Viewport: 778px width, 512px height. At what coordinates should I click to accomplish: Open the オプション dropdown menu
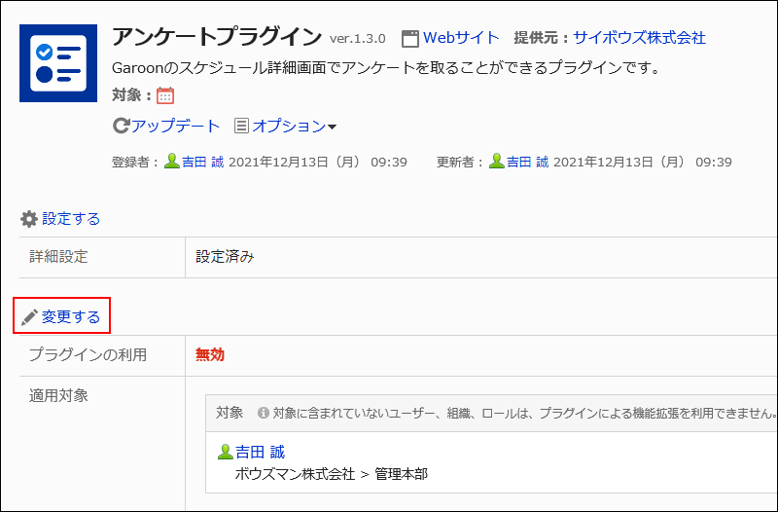295,127
